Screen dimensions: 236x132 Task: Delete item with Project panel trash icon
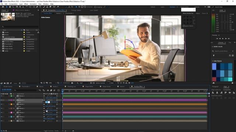(20, 83)
